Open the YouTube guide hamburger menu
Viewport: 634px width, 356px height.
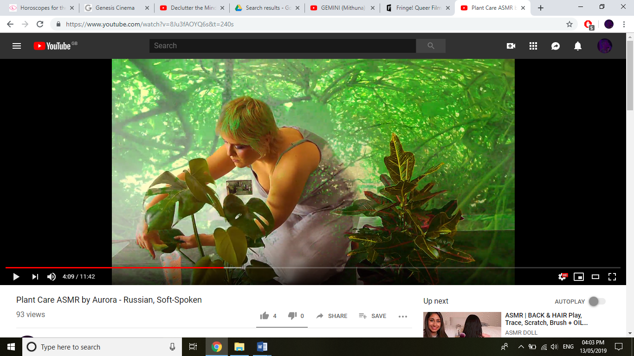point(17,46)
